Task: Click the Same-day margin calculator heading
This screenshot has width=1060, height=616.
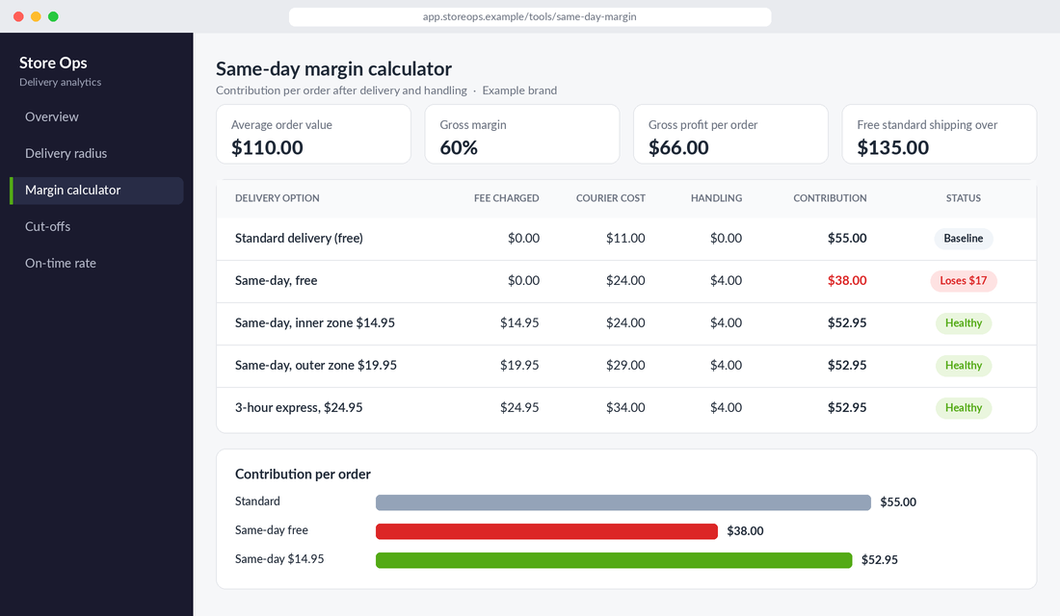Action: 333,69
